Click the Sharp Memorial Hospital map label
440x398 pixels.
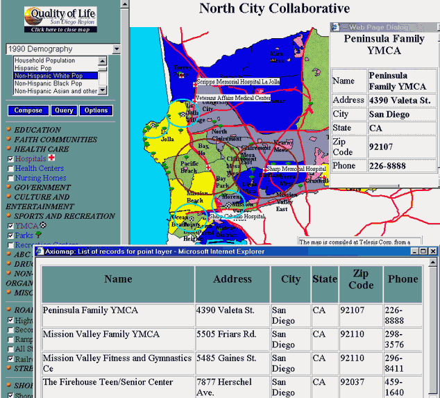296,169
